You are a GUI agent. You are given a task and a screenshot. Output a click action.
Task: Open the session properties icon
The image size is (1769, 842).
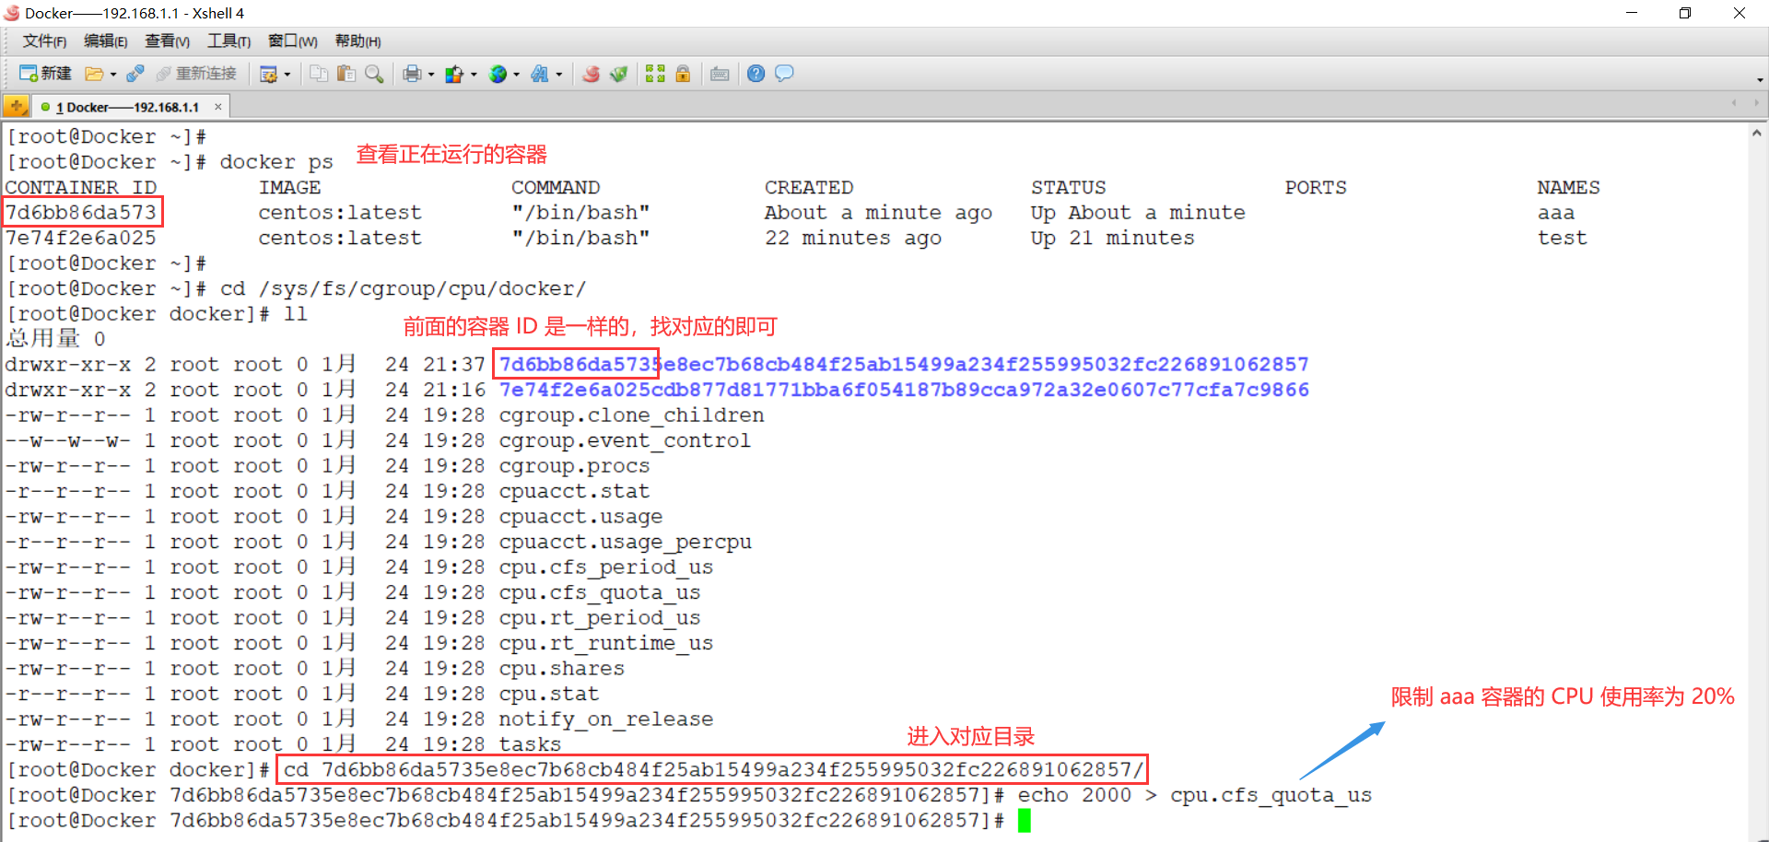pyautogui.click(x=269, y=74)
